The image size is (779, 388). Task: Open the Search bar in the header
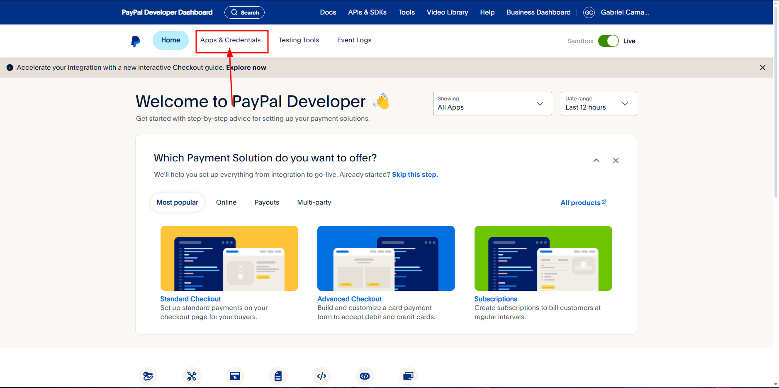click(244, 12)
